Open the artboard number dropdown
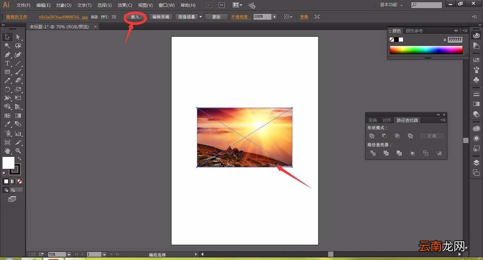The width and height of the screenshot is (483, 260). pyautogui.click(x=104, y=255)
